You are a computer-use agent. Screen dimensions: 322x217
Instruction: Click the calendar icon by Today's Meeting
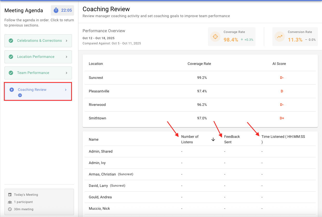point(10,195)
